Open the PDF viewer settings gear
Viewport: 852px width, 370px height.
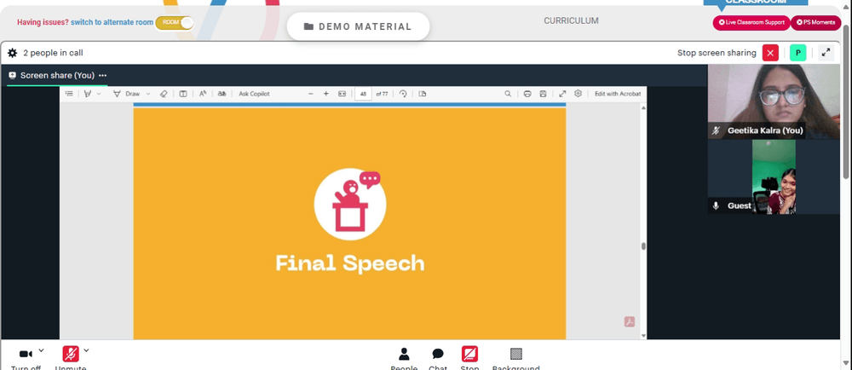click(579, 94)
